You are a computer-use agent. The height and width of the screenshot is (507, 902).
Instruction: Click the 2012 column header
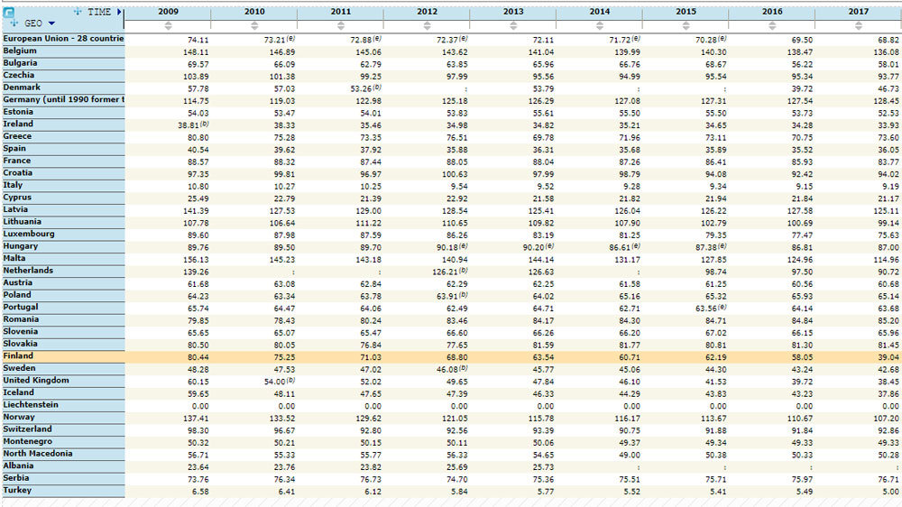tap(427, 11)
